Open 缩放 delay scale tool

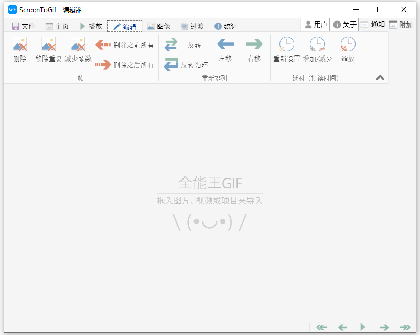(348, 49)
